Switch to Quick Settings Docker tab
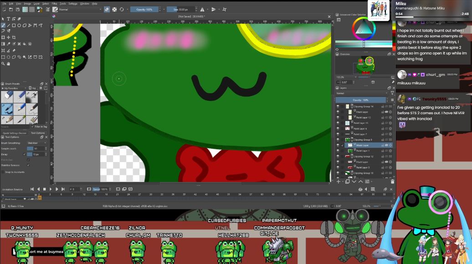Screen dimensions: 472x264 coord(15,133)
